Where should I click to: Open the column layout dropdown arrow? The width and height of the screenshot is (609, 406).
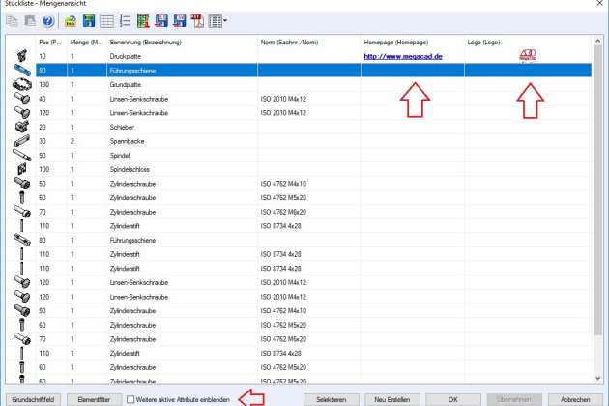pyautogui.click(x=225, y=21)
